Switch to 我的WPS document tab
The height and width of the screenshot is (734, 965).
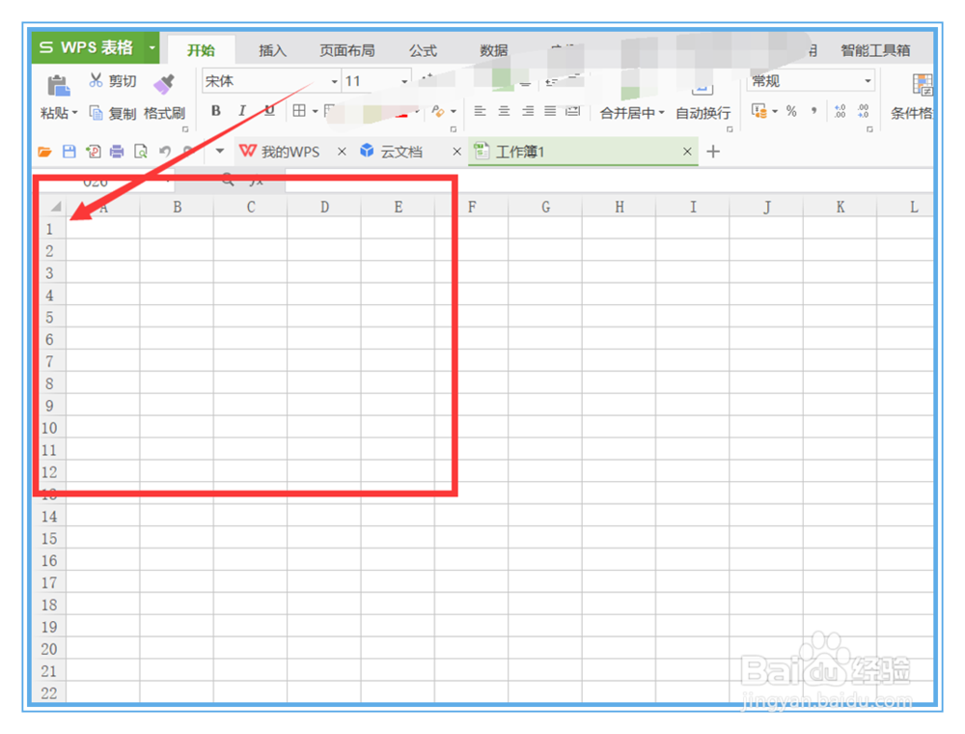point(280,152)
